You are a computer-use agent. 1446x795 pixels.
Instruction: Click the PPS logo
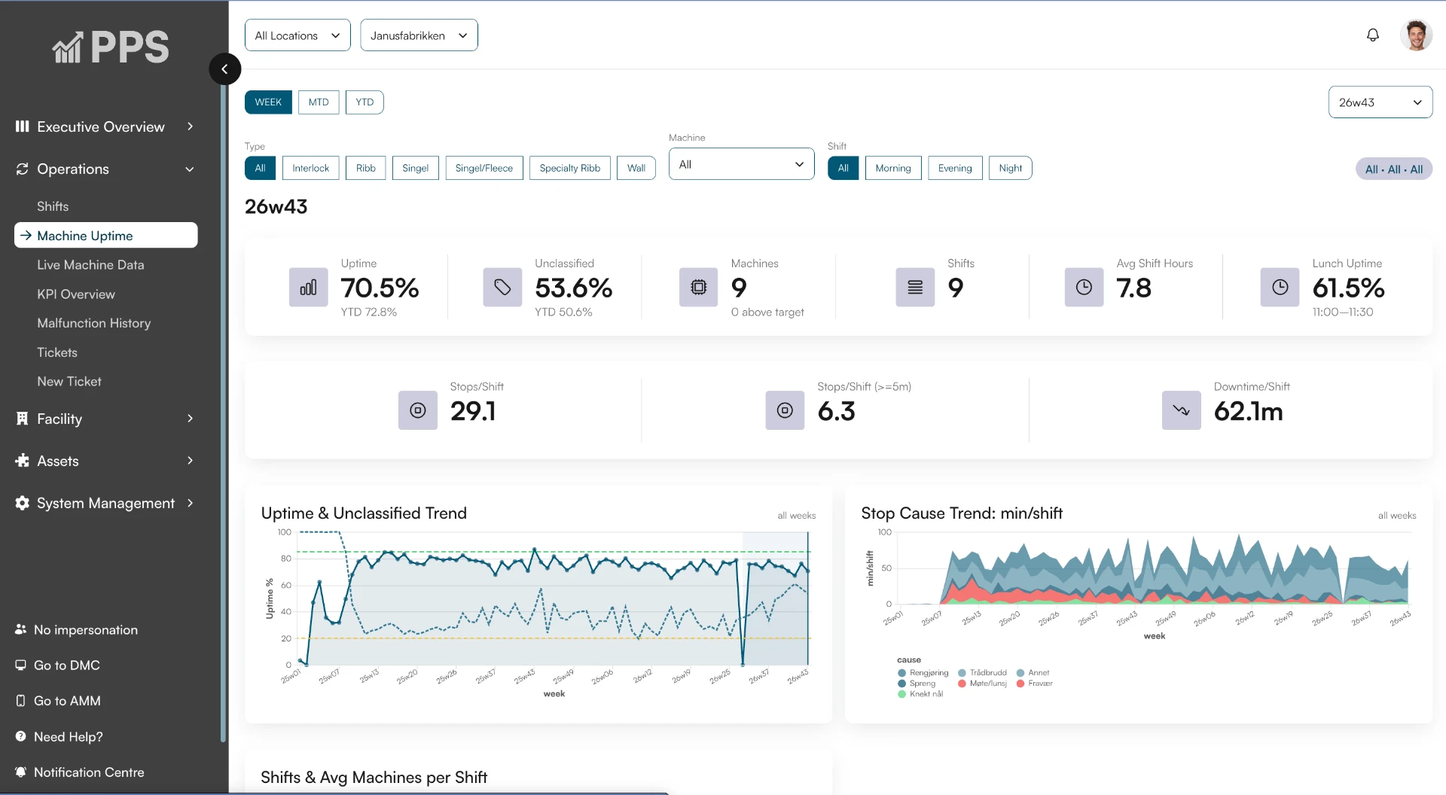tap(111, 47)
